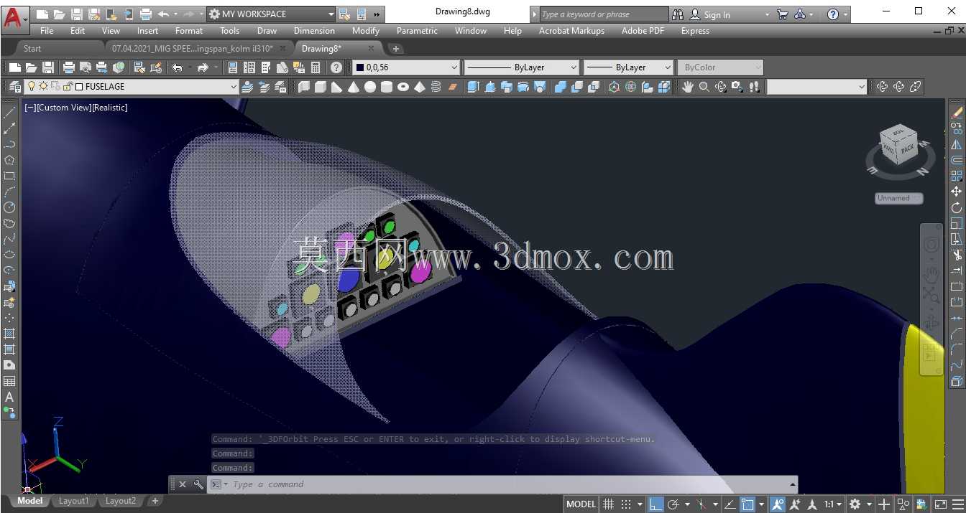
Task: Select the Torus solid tool
Action: pos(403,87)
